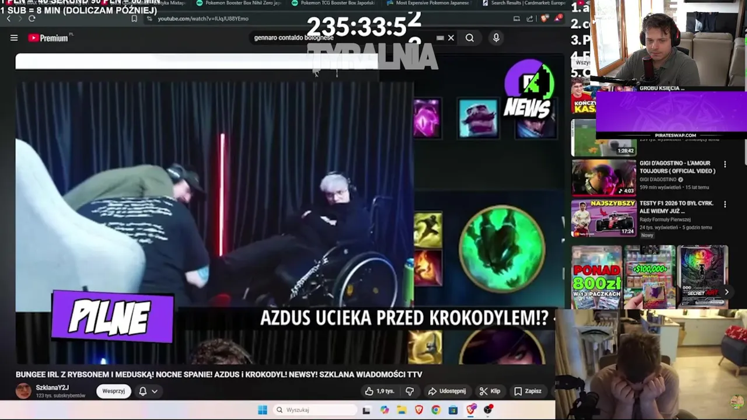Viewport: 747px width, 420px height.
Task: Dislike the video with thumbs-down
Action: pos(410,391)
